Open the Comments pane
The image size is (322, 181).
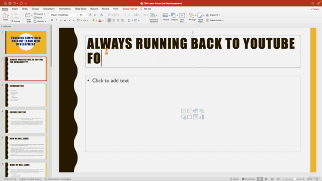pyautogui.click(x=249, y=179)
